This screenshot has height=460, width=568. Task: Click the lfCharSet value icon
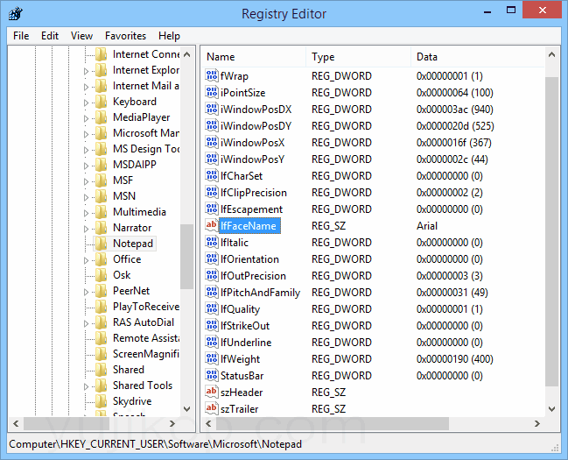(212, 176)
